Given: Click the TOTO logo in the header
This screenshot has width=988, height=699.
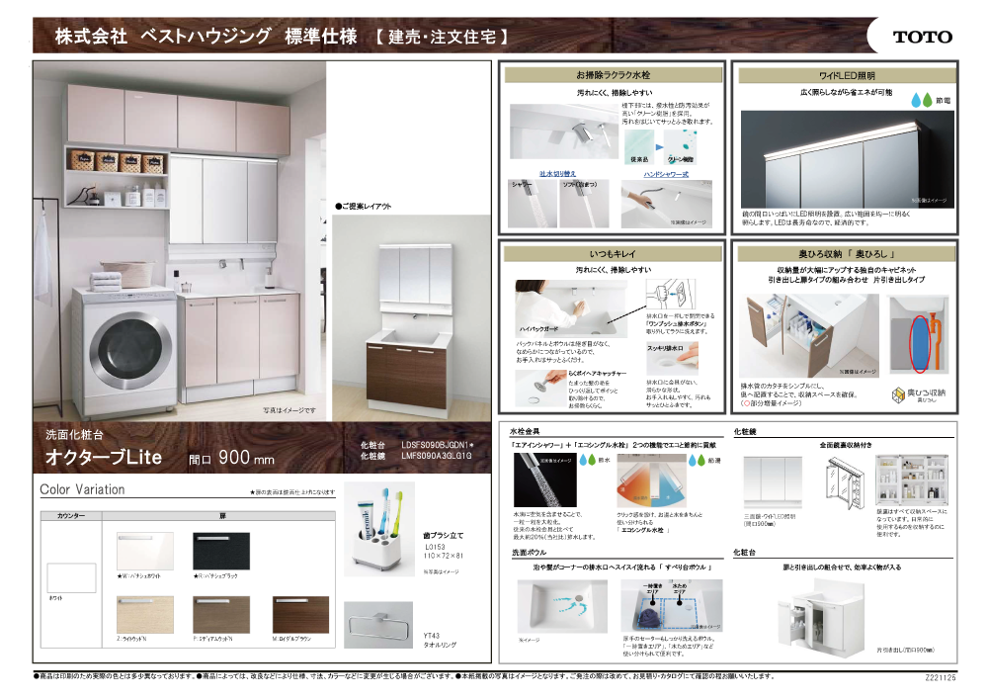Looking at the screenshot, I should pyautogui.click(x=910, y=37).
